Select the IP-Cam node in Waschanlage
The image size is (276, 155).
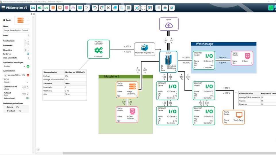tap(242, 58)
